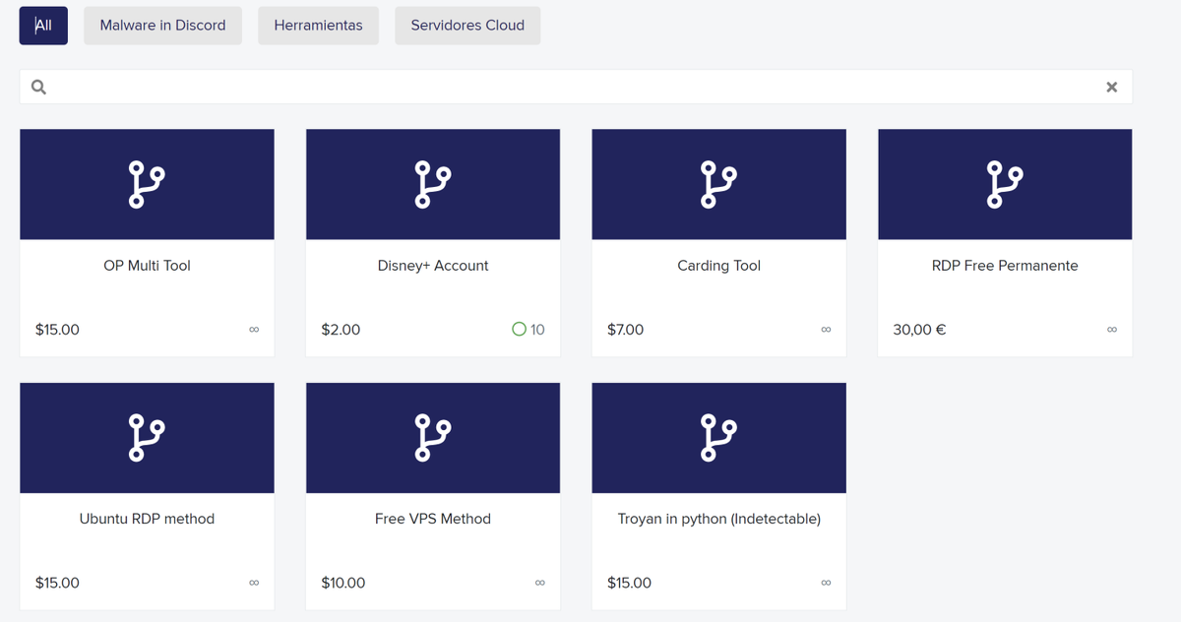Switch to the Malware in Discord tab
Viewport: 1181px width, 622px height.
(x=162, y=26)
